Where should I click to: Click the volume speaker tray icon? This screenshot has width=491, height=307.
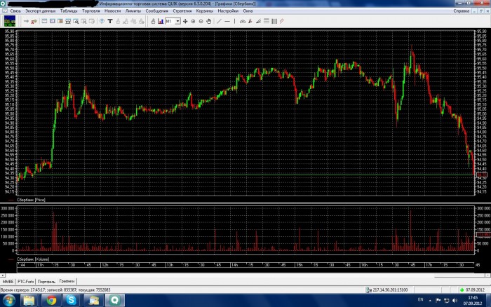click(455, 301)
